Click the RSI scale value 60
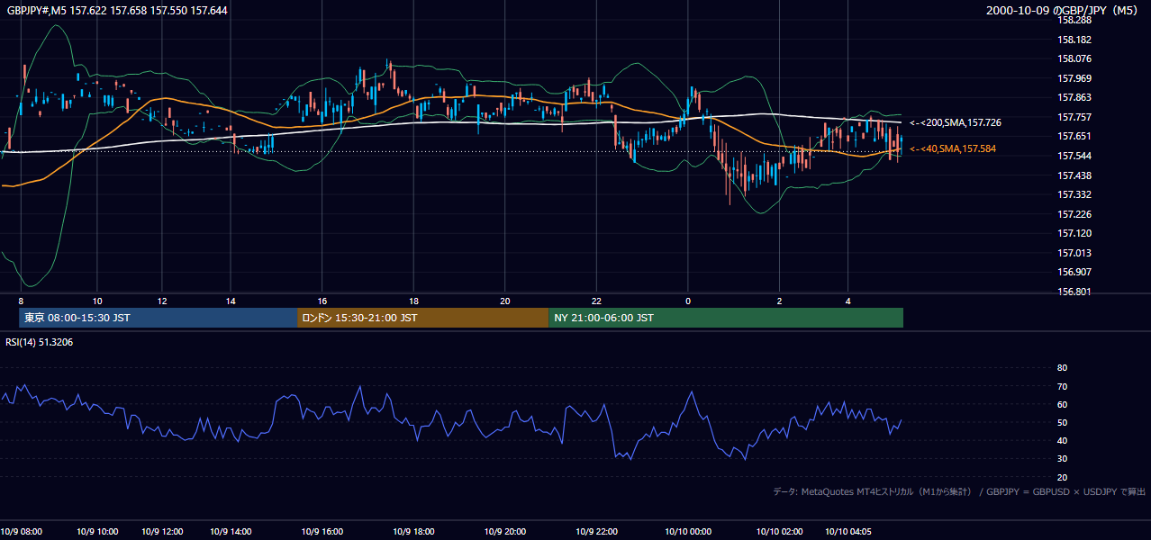Image resolution: width=1151 pixels, height=540 pixels. pyautogui.click(x=1062, y=404)
